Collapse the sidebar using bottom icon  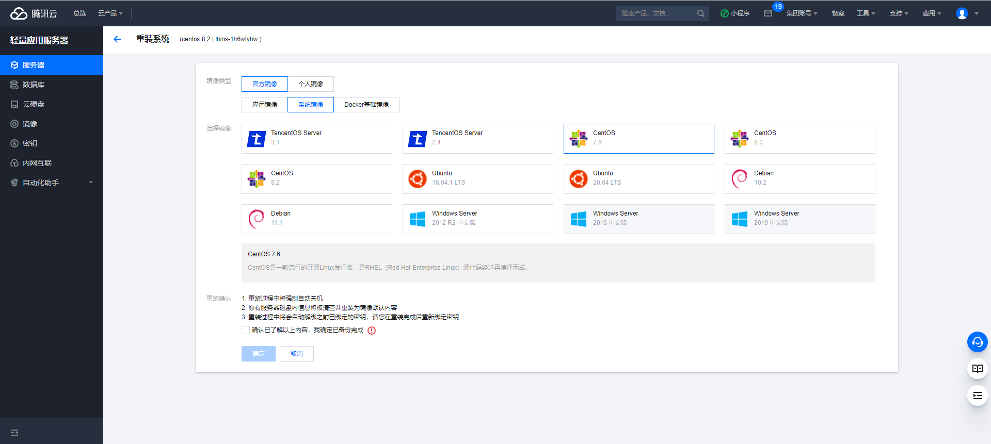tap(14, 433)
